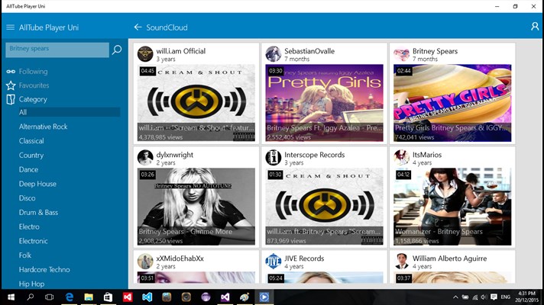Click the xXMidoEhabXx avatar
Screen dimensions: 544x305
tap(145, 262)
